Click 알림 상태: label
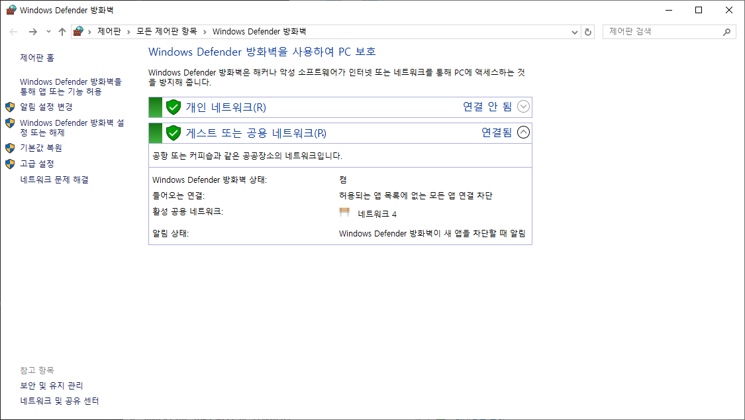745x420 pixels. (x=171, y=233)
